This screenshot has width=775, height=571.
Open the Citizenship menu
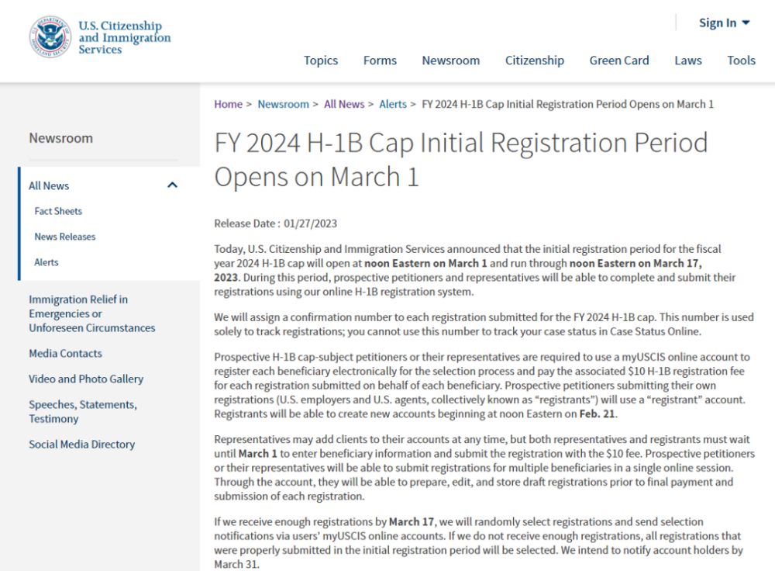pos(534,61)
